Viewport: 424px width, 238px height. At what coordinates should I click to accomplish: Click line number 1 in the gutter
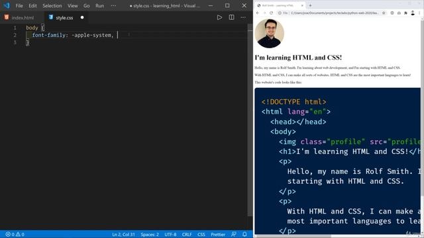[15, 28]
